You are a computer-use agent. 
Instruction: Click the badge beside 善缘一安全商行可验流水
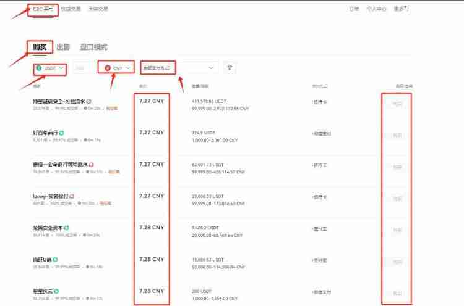click(x=91, y=164)
